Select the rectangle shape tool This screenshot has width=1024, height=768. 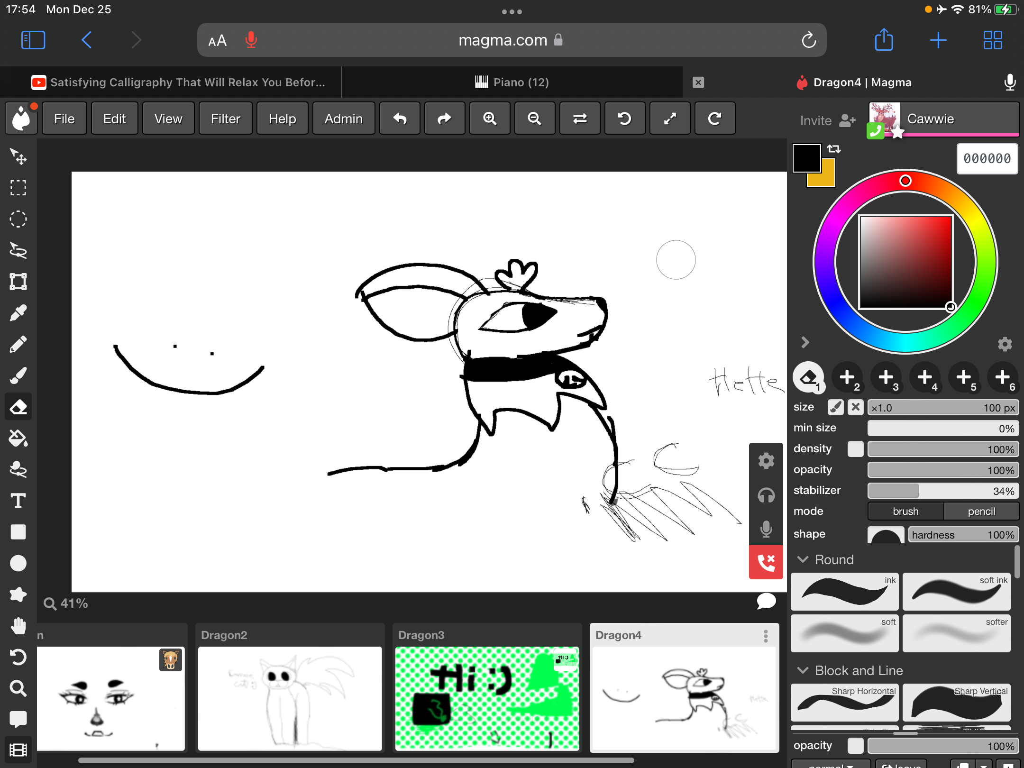pyautogui.click(x=18, y=532)
